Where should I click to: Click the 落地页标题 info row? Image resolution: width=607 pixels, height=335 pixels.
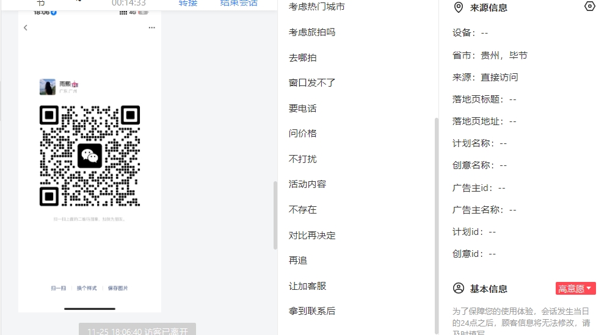click(484, 99)
